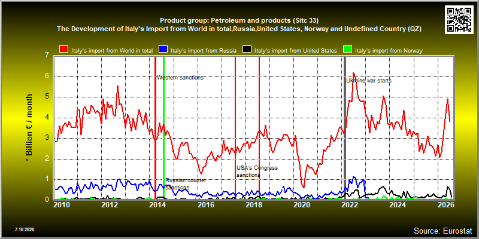The height and width of the screenshot is (239, 479).
Task: Click the x-axis year label 2014
Action: pos(158,204)
